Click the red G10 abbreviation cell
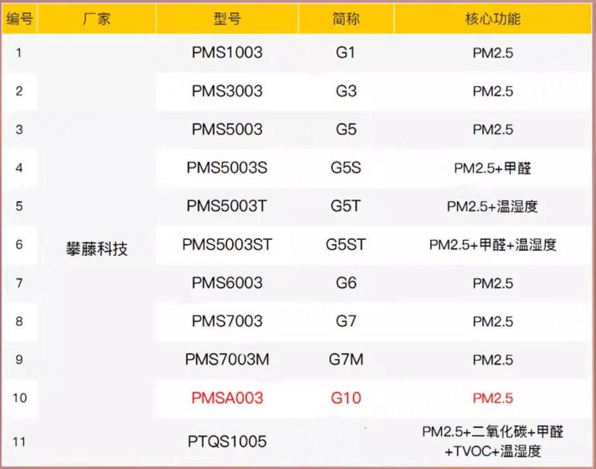This screenshot has height=469, width=596. (x=346, y=398)
